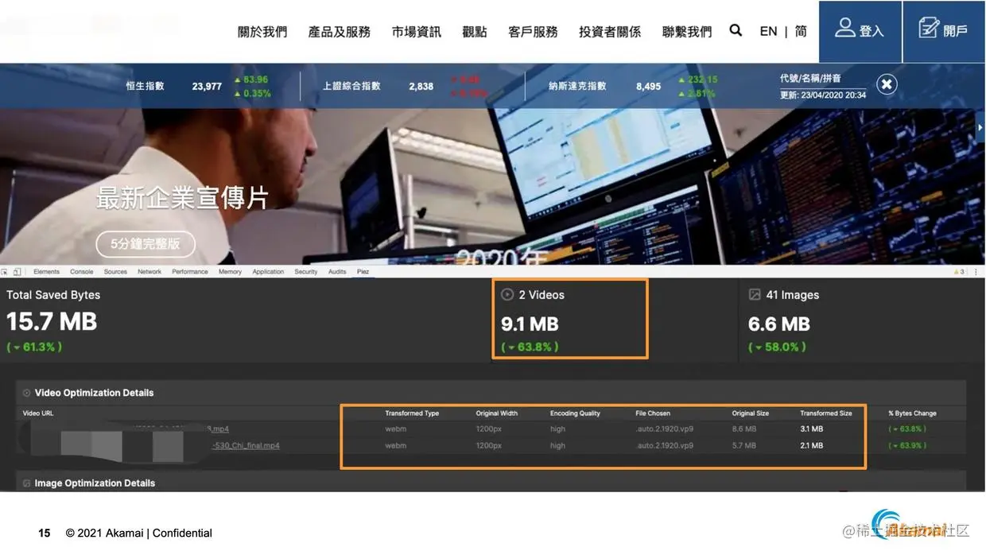Switch to DevTools Sources tab
This screenshot has width=986, height=555.
[115, 272]
